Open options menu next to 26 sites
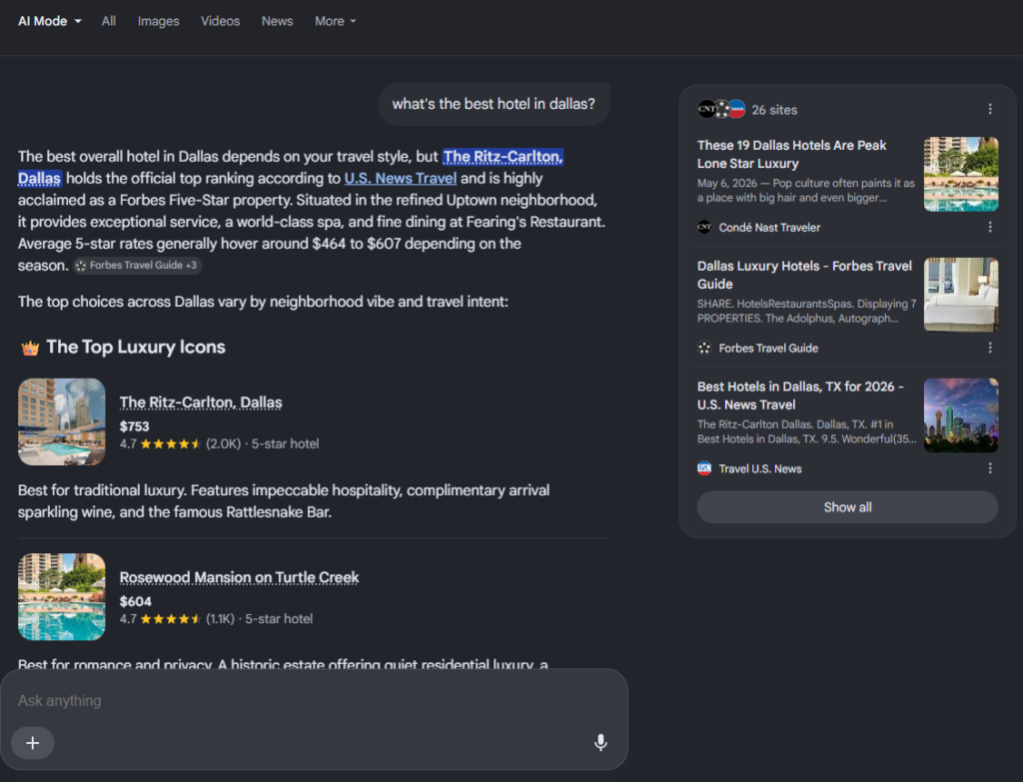1023x782 pixels. click(990, 109)
